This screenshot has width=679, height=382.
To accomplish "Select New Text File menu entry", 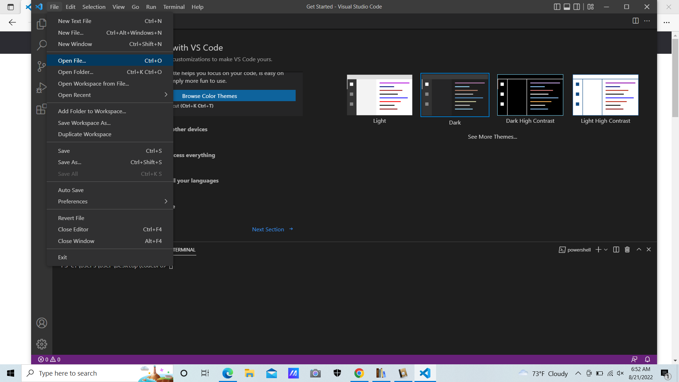I will (110, 21).
